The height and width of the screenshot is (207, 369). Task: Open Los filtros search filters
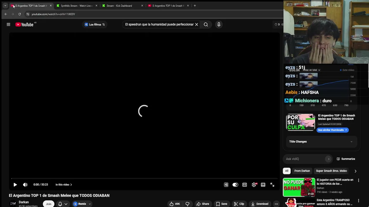click(x=95, y=24)
